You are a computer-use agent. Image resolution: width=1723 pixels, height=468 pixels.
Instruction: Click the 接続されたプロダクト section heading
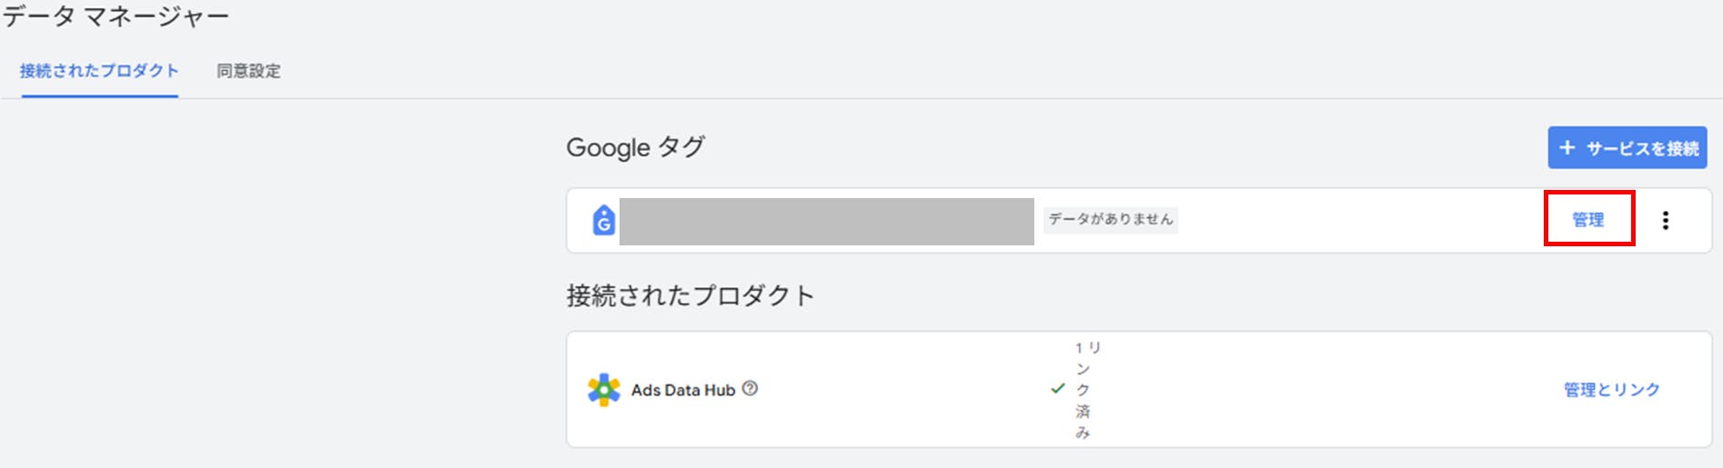coord(690,295)
